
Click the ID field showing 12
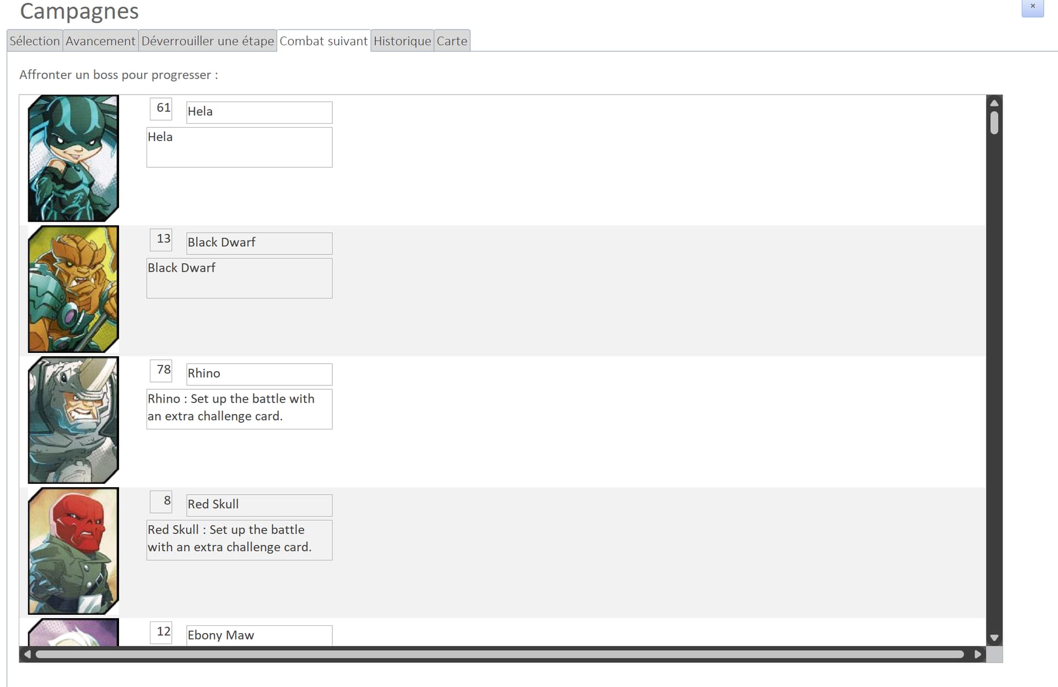[161, 633]
